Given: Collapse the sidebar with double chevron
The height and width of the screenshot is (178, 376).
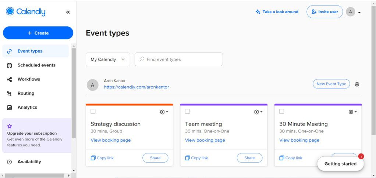Looking at the screenshot, I should [68, 12].
